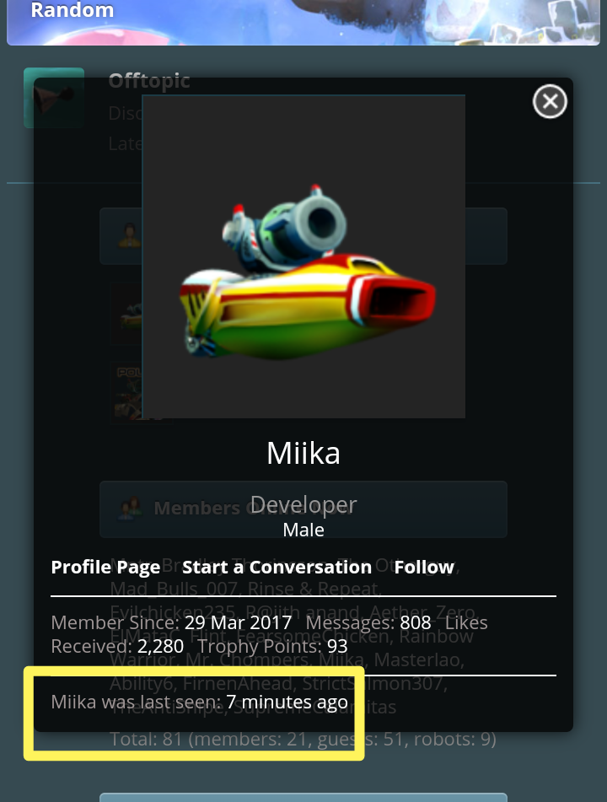Click the Member Since date 29 Mar 2017
The image size is (607, 802).
click(238, 622)
